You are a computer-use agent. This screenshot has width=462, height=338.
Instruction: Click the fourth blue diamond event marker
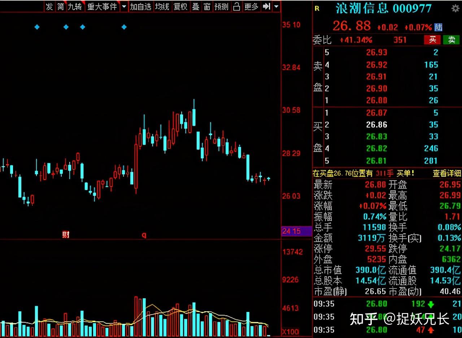click(x=124, y=27)
